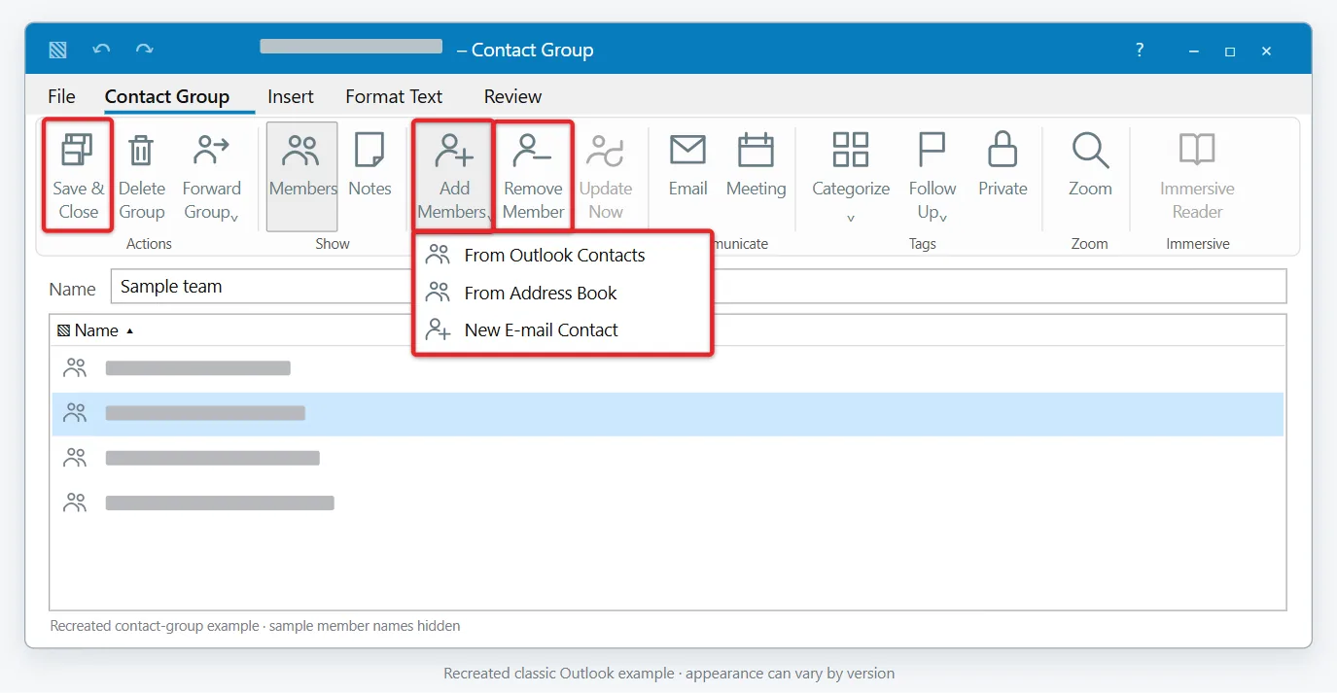Choose From Address Book menu entry
Image resolution: width=1337 pixels, height=693 pixels.
point(563,293)
